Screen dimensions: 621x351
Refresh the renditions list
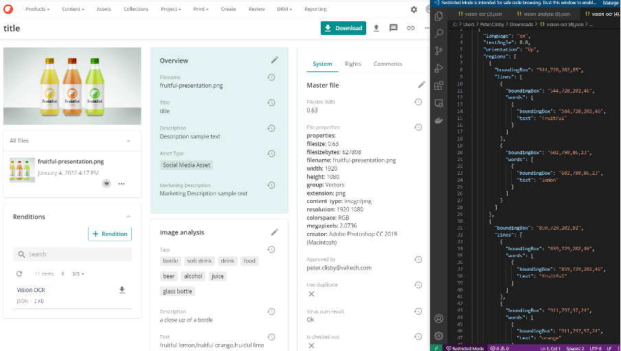(x=19, y=274)
